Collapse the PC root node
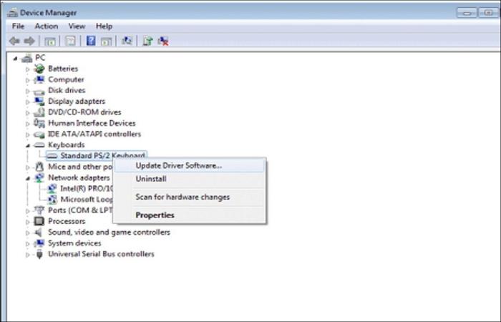501x322 pixels. click(x=15, y=59)
